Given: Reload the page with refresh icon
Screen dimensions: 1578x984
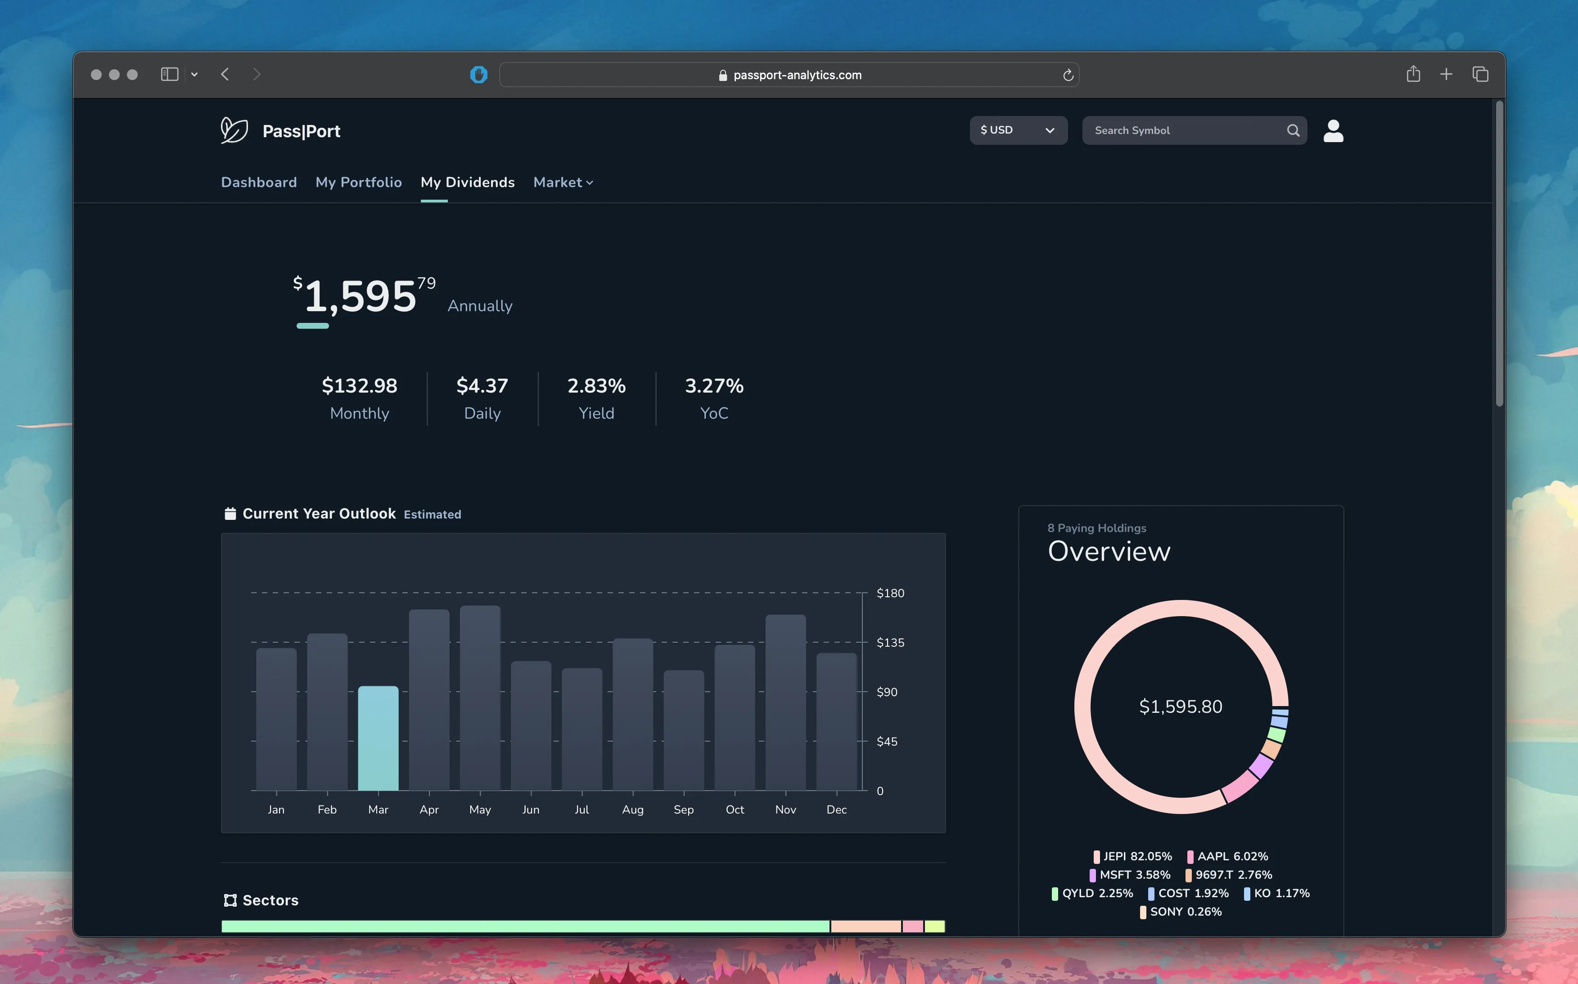Looking at the screenshot, I should tap(1068, 75).
